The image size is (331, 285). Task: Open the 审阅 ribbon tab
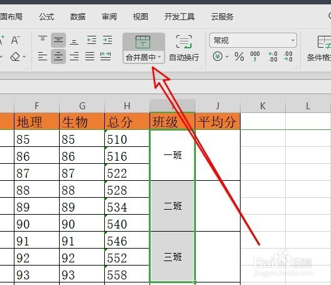click(109, 16)
